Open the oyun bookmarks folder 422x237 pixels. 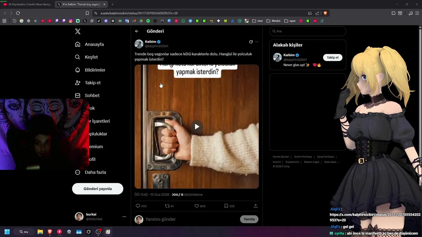(x=290, y=21)
